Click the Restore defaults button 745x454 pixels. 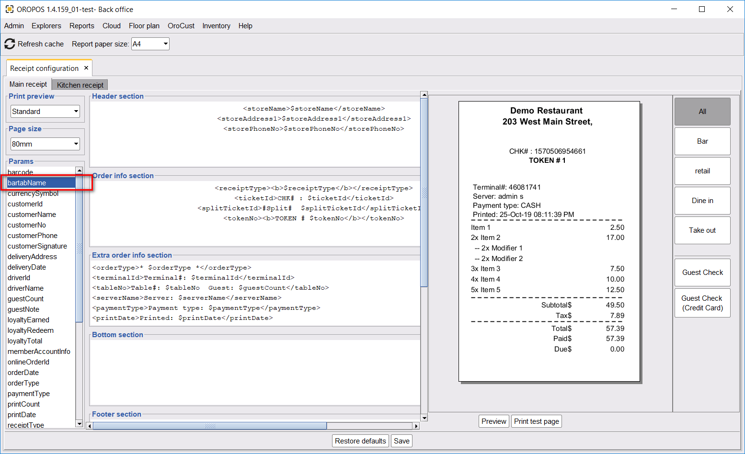360,441
